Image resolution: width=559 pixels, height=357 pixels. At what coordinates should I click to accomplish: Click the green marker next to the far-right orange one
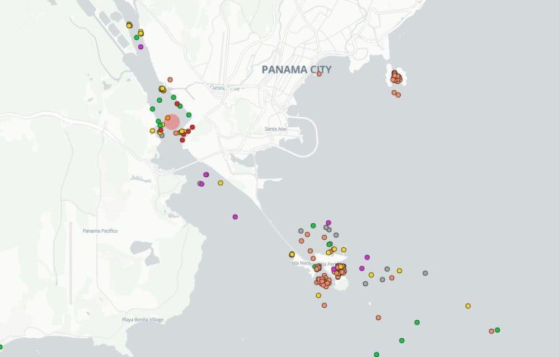pyautogui.click(x=498, y=330)
